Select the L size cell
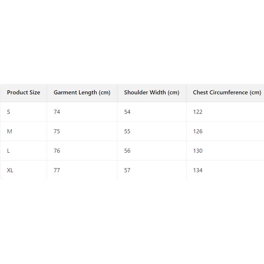The height and width of the screenshot is (264, 264). tap(8, 151)
